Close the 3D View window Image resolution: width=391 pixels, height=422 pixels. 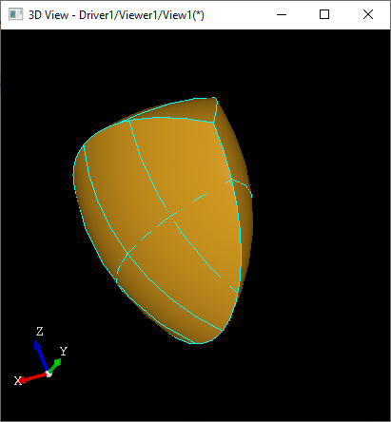368,14
